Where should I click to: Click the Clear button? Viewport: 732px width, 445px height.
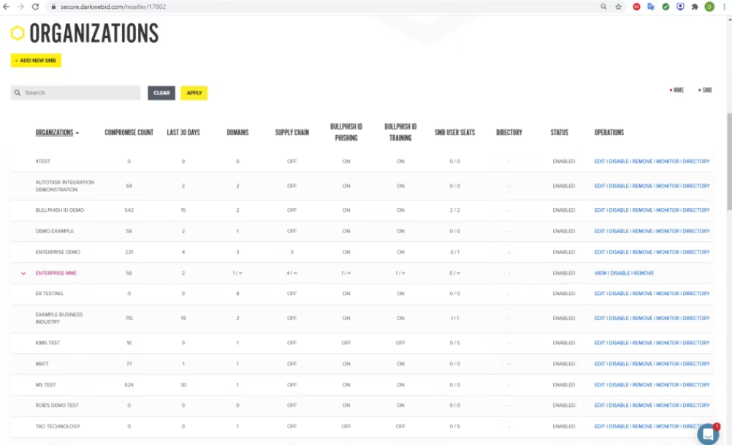(161, 93)
